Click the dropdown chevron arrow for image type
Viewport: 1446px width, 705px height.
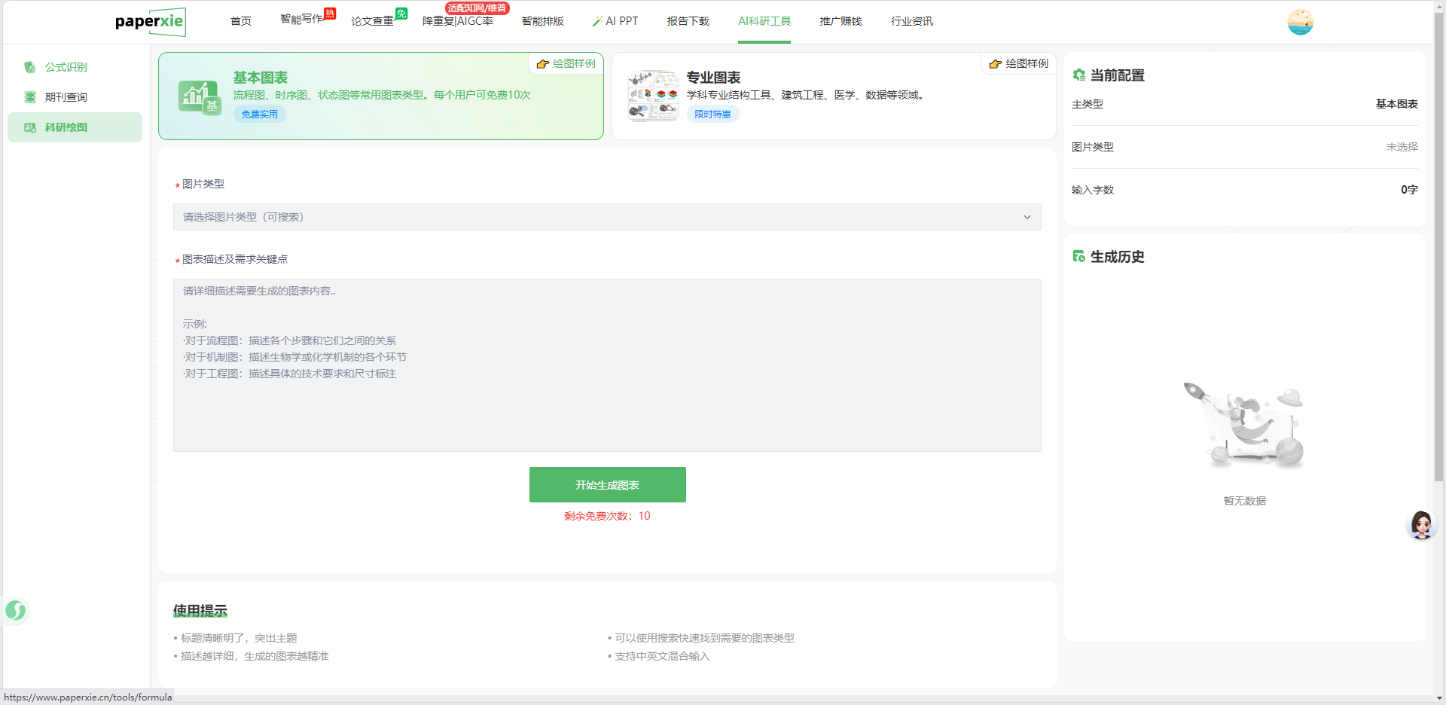point(1027,217)
